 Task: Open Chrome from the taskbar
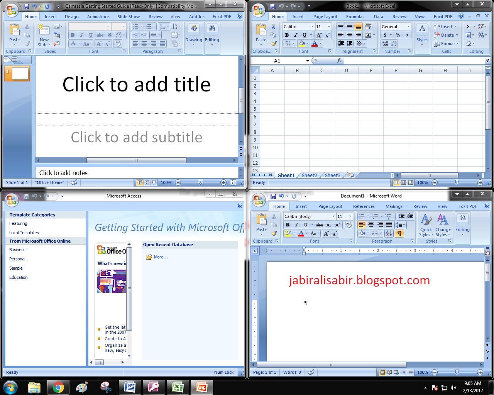coord(58,387)
